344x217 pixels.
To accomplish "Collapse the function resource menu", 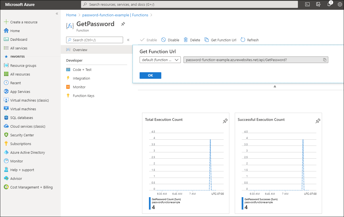I will pyautogui.click(x=128, y=40).
